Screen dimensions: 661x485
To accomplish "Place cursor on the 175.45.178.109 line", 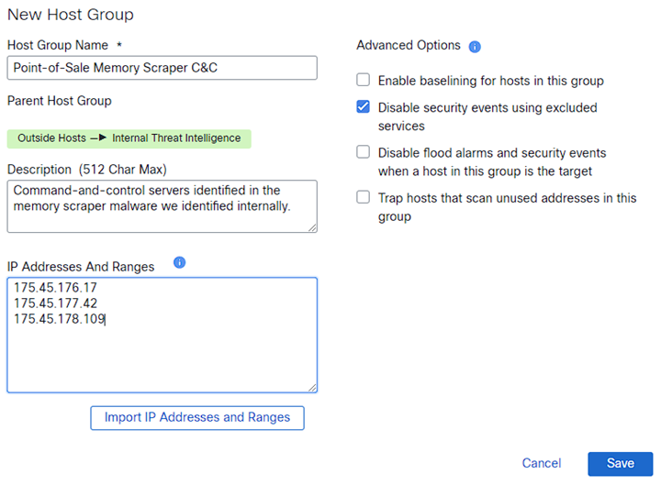I will pyautogui.click(x=60, y=319).
